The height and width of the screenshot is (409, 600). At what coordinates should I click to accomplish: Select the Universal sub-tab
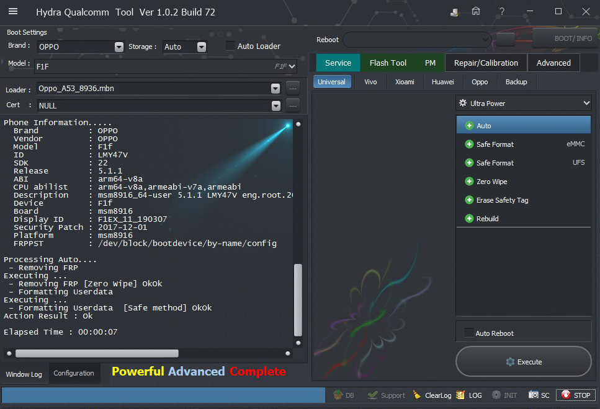tap(332, 82)
